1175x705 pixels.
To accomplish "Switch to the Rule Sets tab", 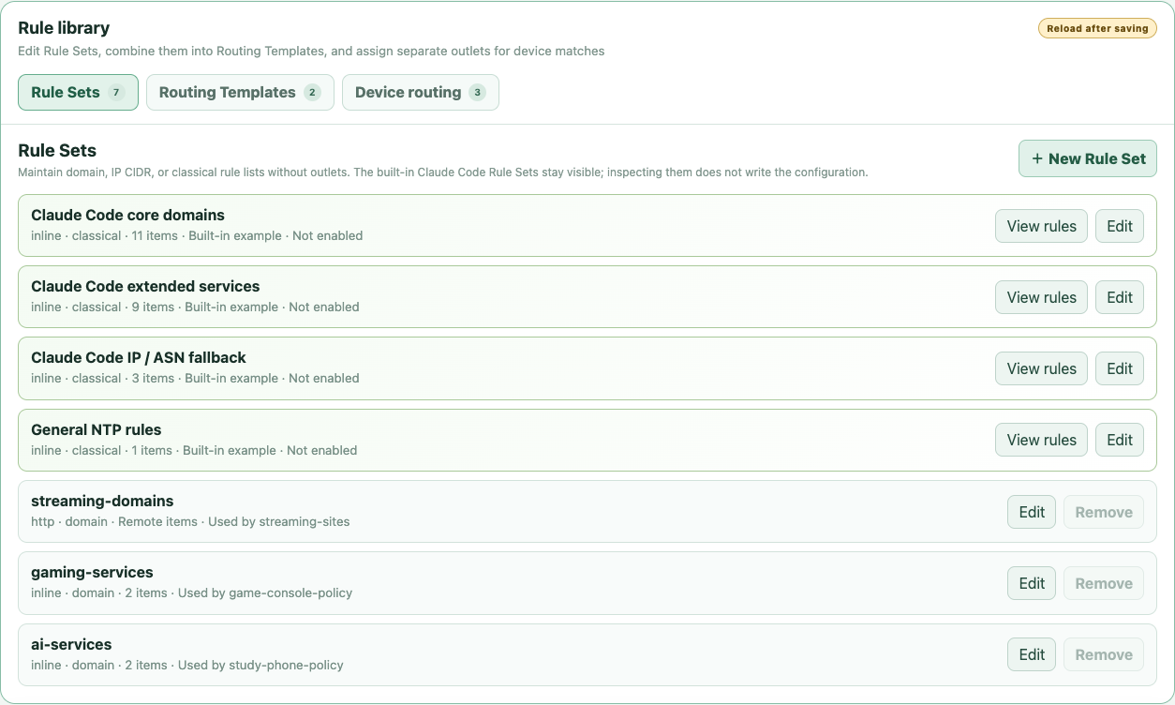I will [x=78, y=92].
